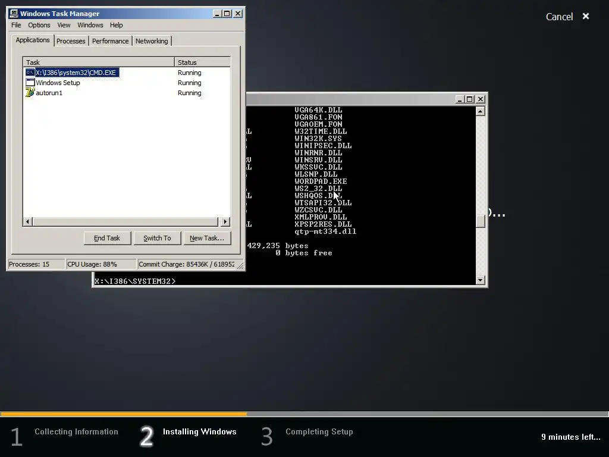This screenshot has width=609, height=457.
Task: Sort by the Status column header
Action: (202, 62)
